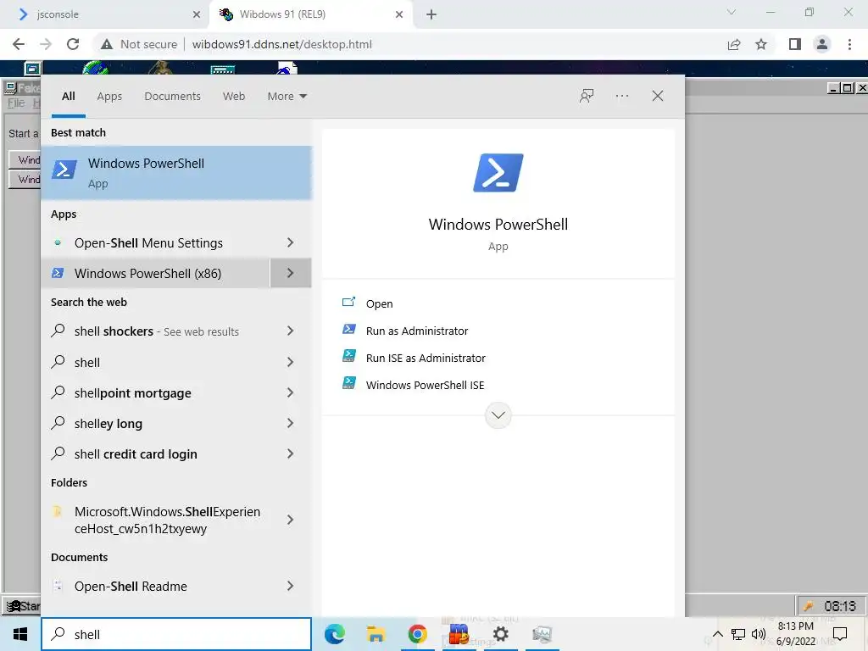This screenshot has height=651, width=868.
Task: Expand the shell shockers web result arrow
Action: 290,331
